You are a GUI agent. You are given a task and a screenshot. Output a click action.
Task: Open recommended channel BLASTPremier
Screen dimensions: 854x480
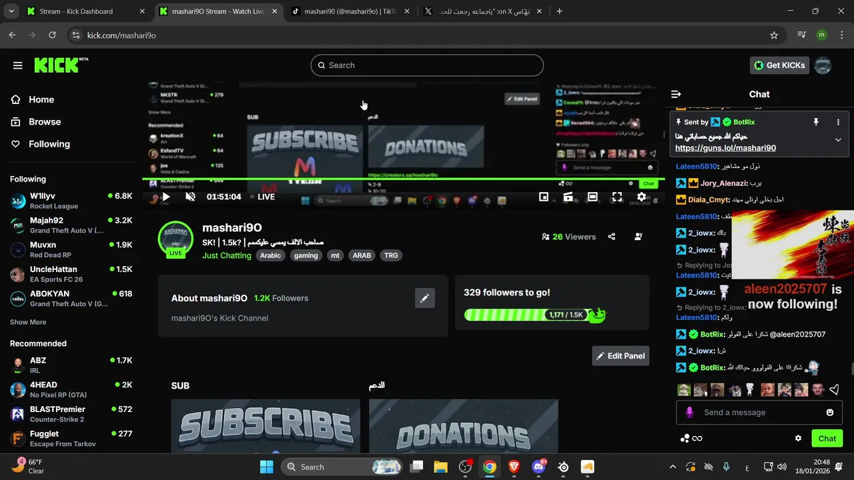[71, 414]
